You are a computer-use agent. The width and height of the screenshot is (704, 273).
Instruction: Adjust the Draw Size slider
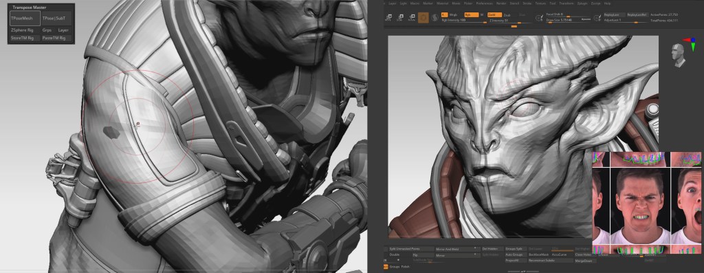(568, 20)
